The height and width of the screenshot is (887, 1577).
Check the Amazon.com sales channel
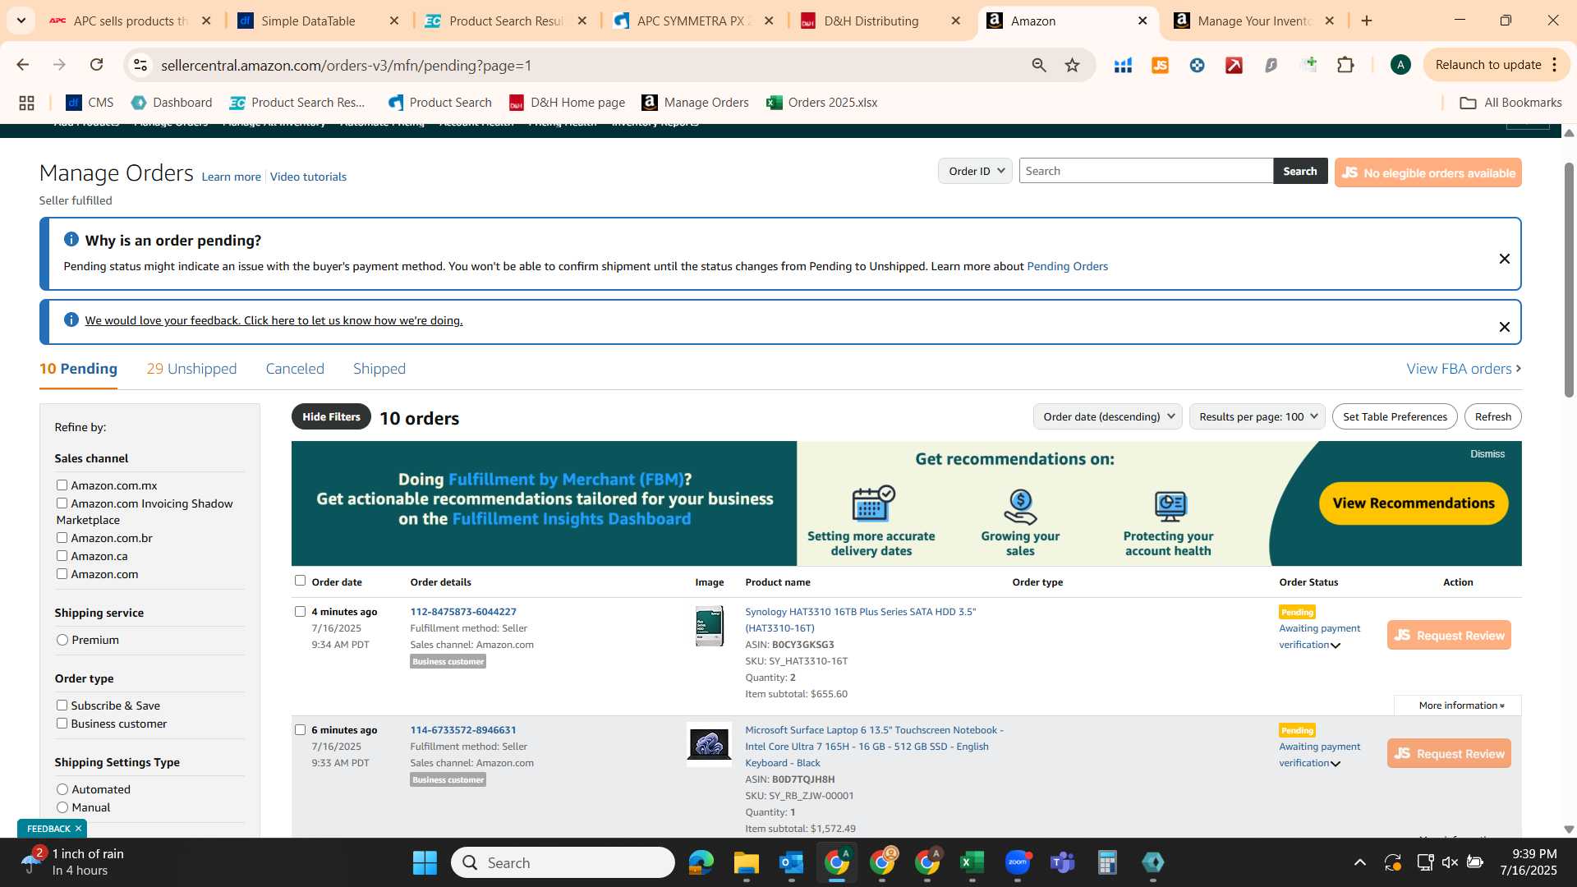(x=62, y=574)
